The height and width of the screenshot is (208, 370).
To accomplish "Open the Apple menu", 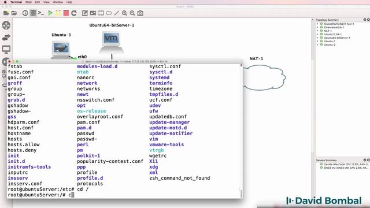I will point(5,2).
